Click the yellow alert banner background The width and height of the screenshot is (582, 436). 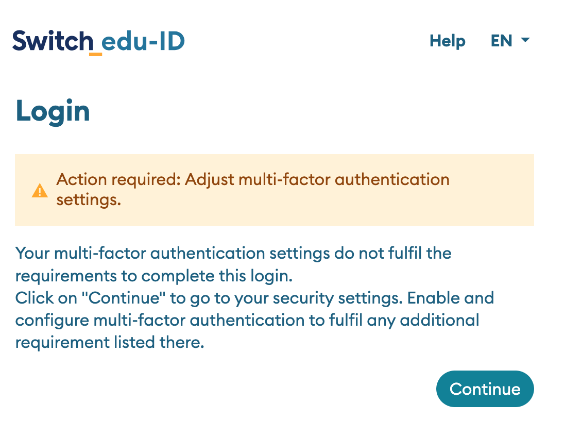pyautogui.click(x=275, y=190)
